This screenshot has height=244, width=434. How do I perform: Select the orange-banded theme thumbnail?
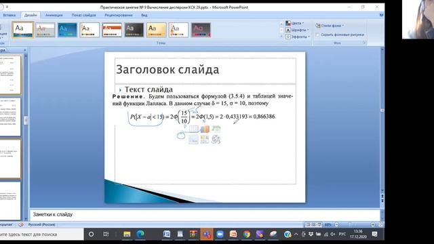pyautogui.click(x=112, y=30)
